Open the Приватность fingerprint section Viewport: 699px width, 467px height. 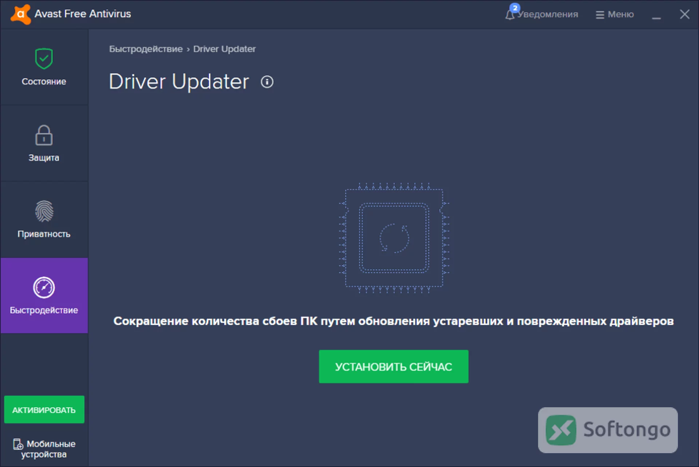pyautogui.click(x=44, y=220)
